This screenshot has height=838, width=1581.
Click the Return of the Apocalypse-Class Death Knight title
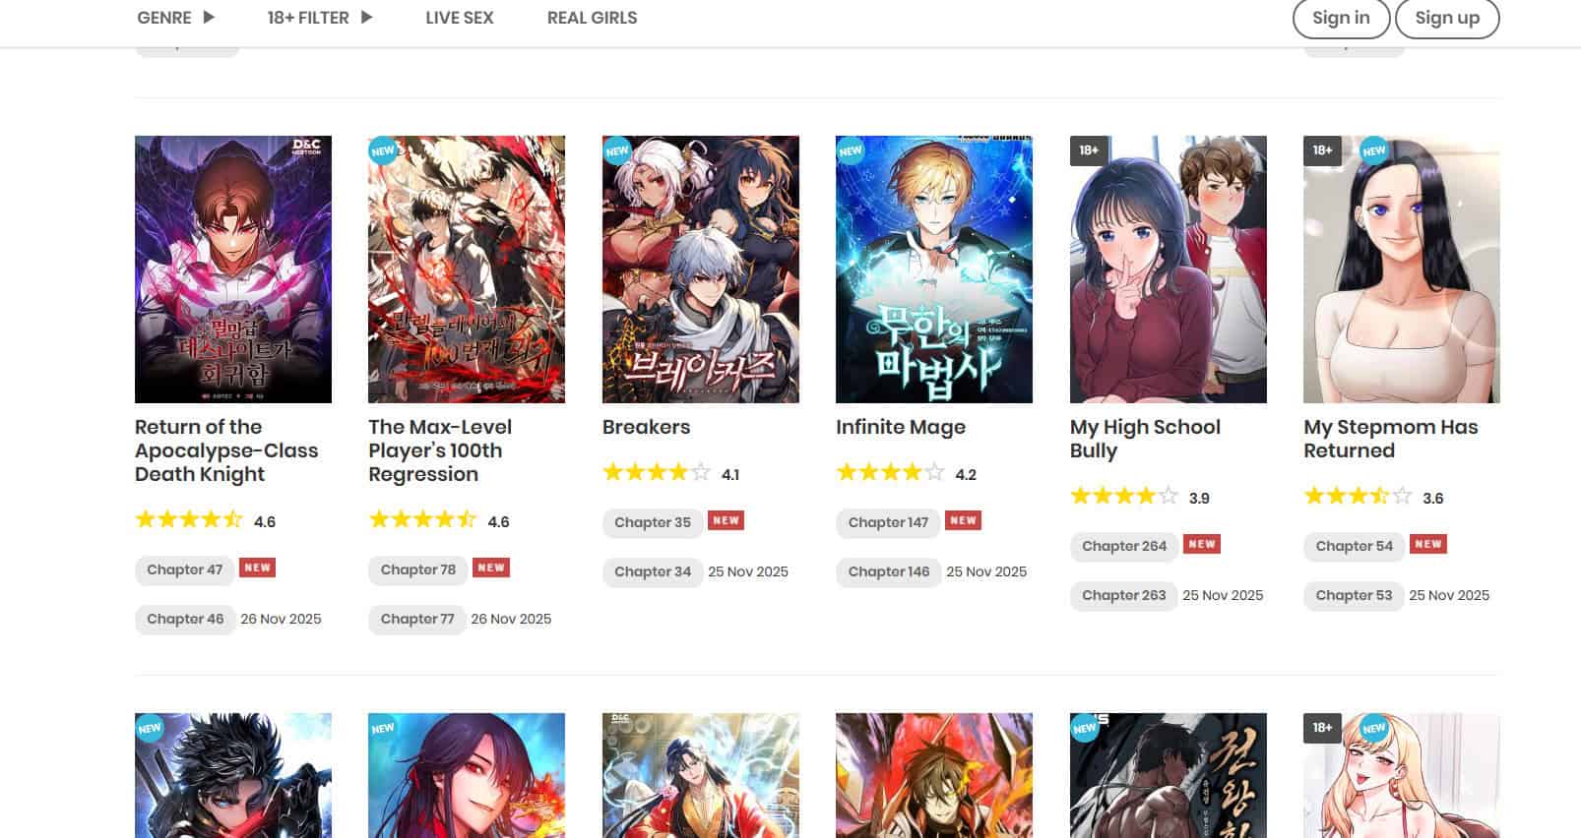(226, 450)
